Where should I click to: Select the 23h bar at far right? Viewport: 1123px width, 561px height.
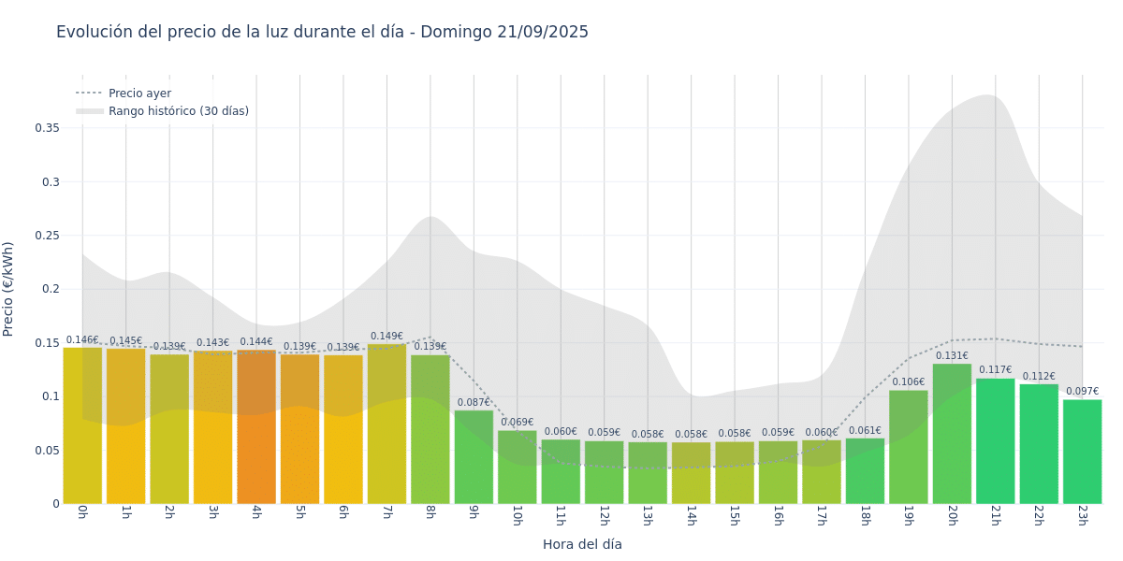(1082, 452)
